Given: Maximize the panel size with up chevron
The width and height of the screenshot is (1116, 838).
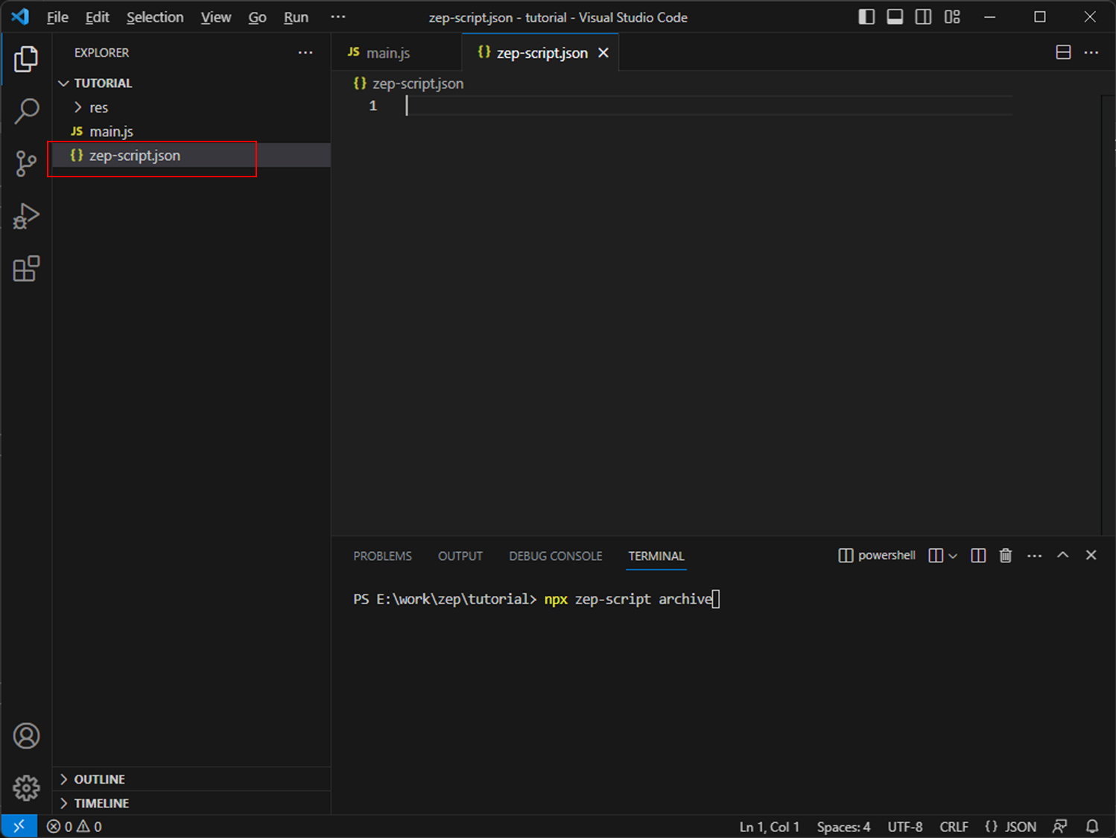Looking at the screenshot, I should pyautogui.click(x=1063, y=556).
